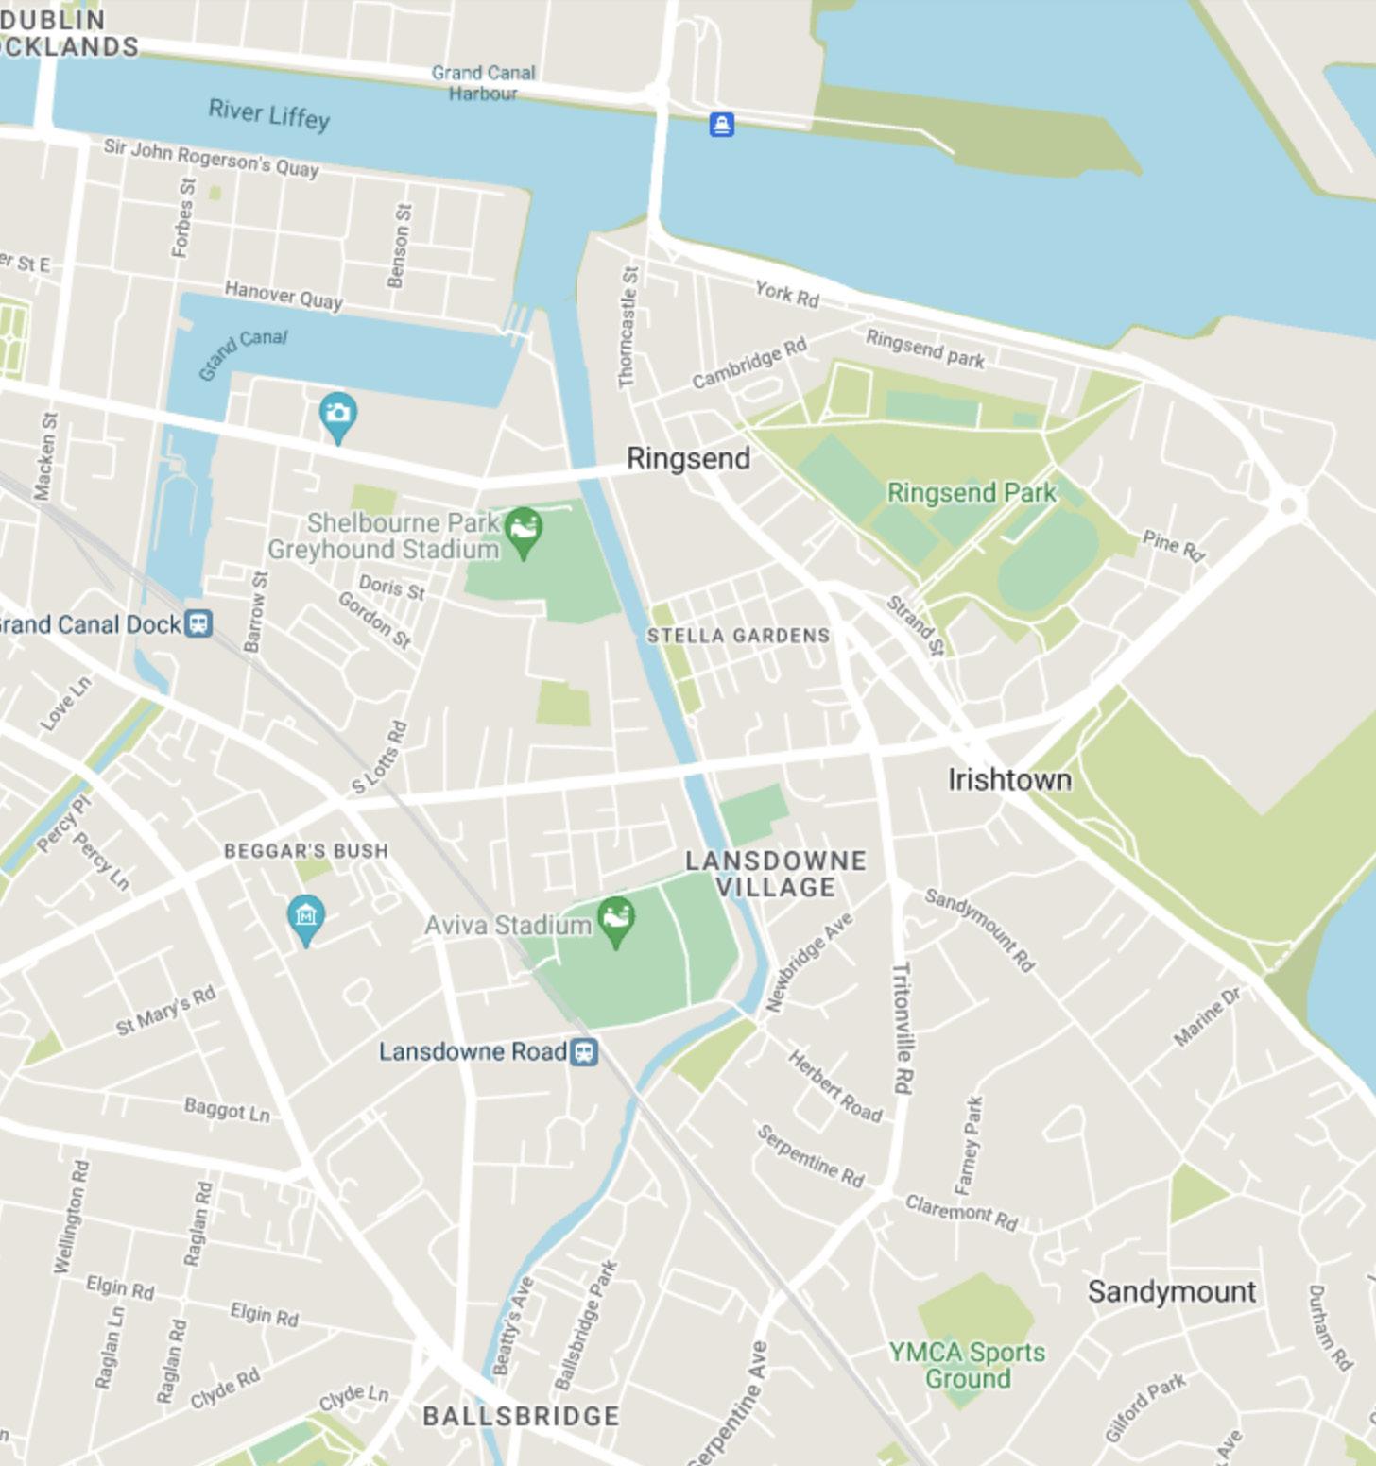1376x1466 pixels.
Task: Click the Aviva Stadium text label
Action: point(507,925)
